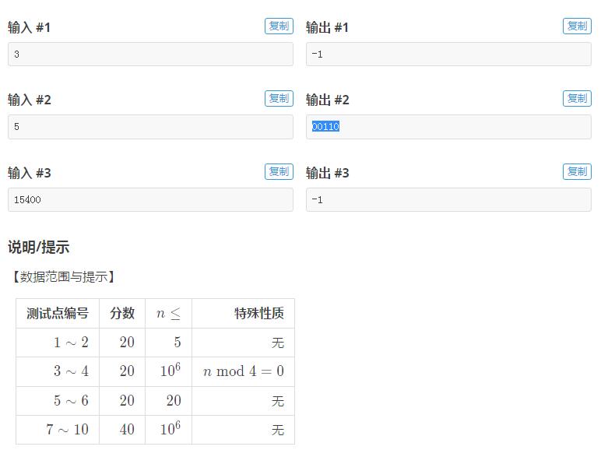Click the 输出 #1 code box showing -1
This screenshot has height=464, width=608.
tap(448, 54)
